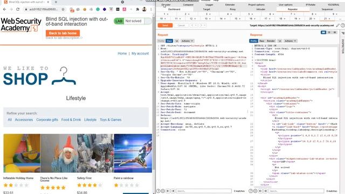This screenshot has height=194, width=345.
Task: Click the Chrome back arrow
Action: coord(5,9)
